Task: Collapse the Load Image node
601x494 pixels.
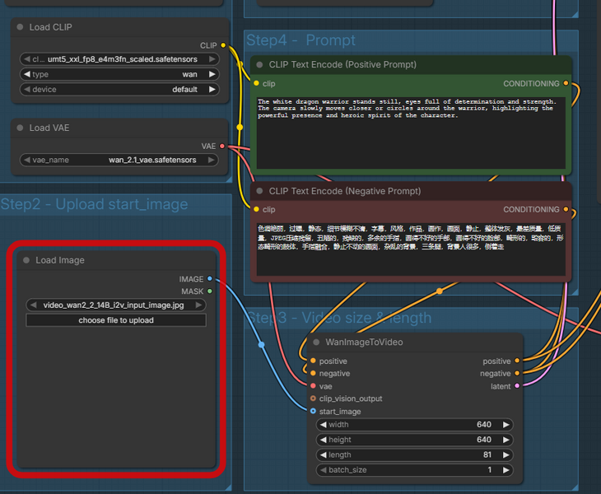Action: click(26, 260)
